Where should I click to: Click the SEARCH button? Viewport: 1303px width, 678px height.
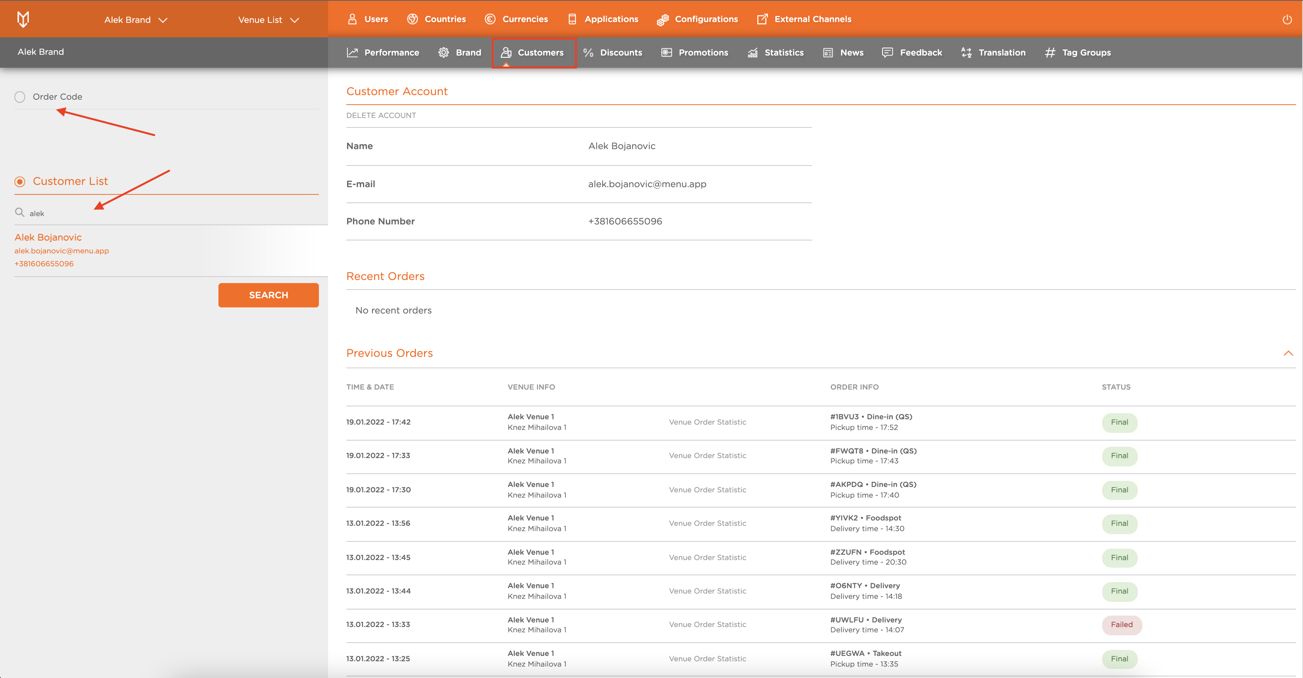point(269,295)
